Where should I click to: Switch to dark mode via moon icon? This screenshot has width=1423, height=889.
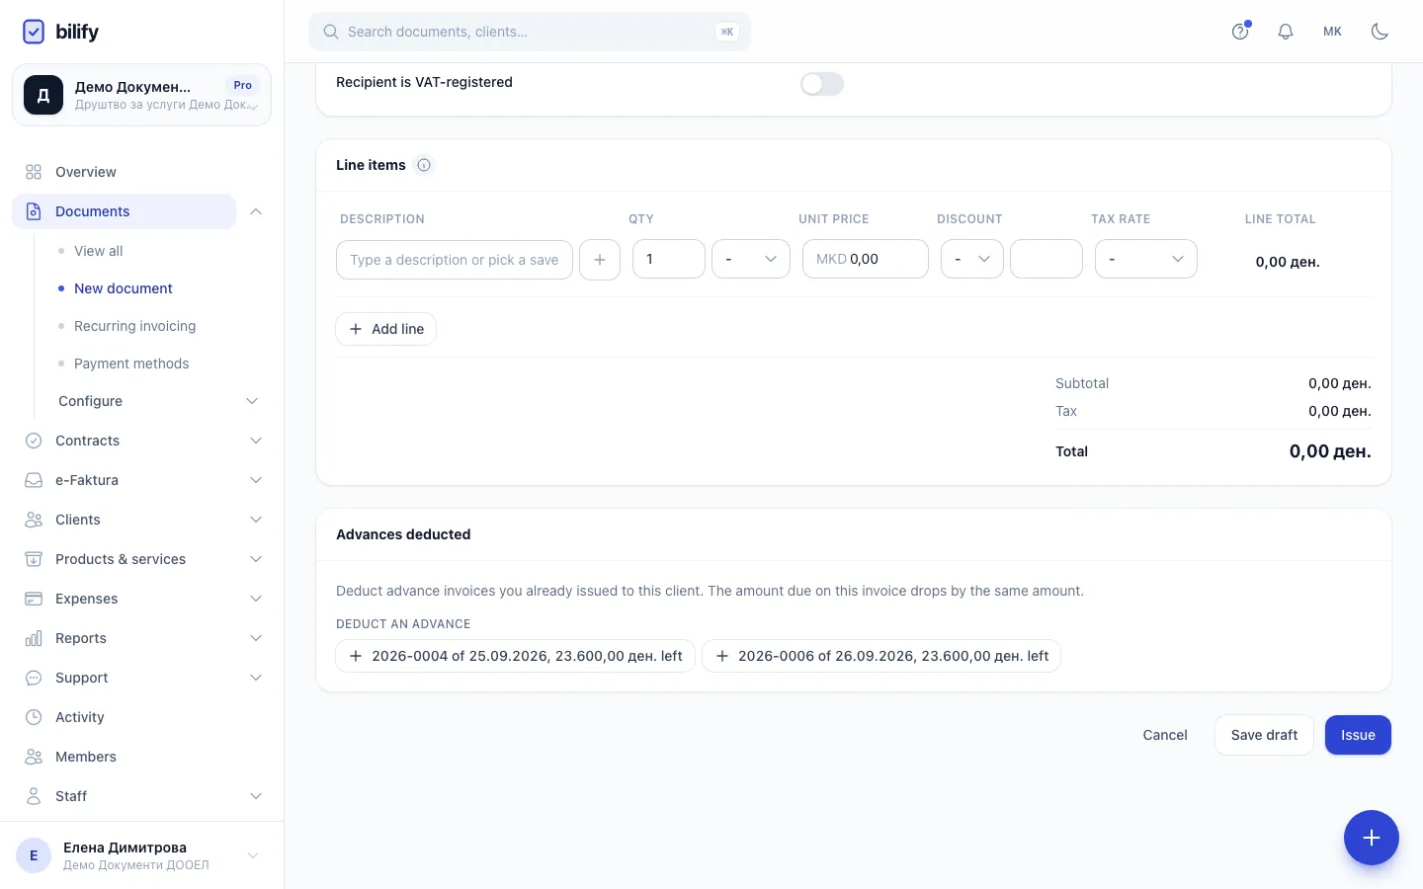(1381, 32)
